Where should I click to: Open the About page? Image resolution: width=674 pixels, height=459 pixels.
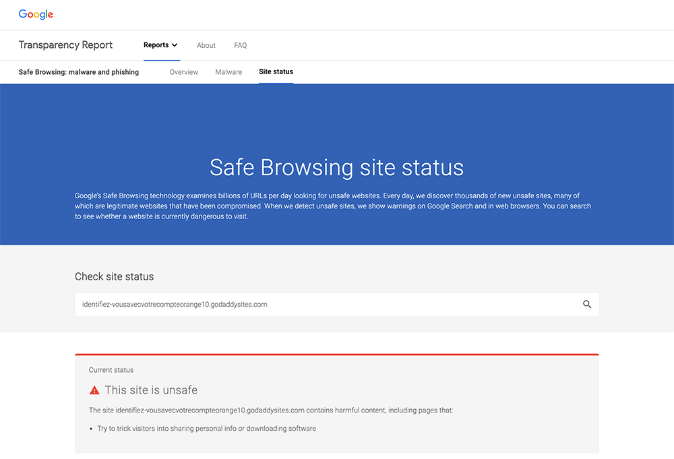pos(206,45)
